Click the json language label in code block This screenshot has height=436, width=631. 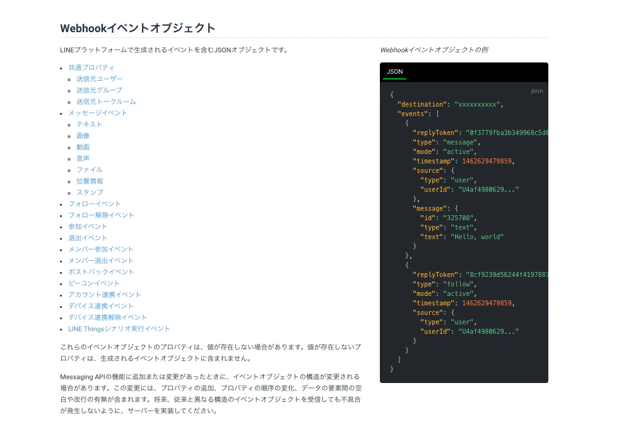coord(537,91)
